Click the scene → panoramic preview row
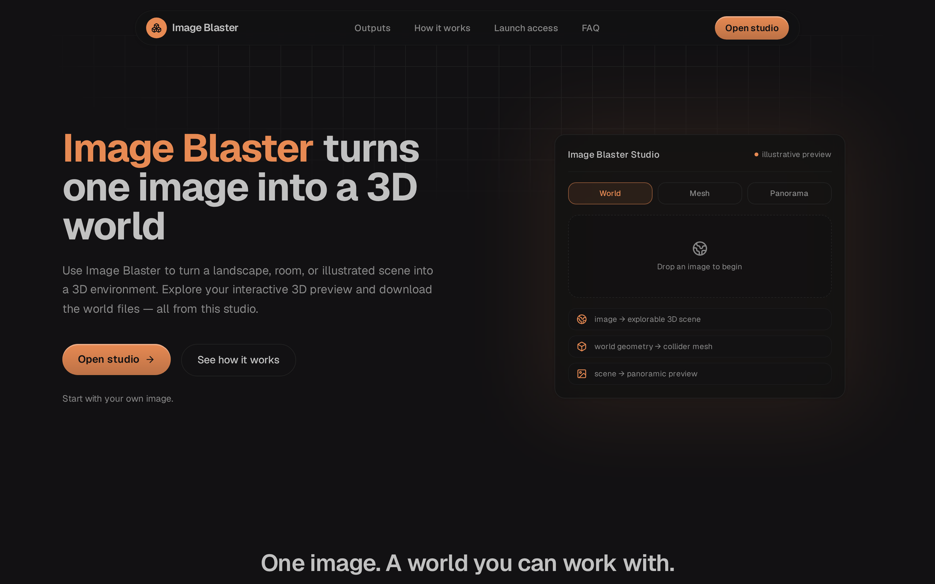This screenshot has height=584, width=935. (x=700, y=374)
